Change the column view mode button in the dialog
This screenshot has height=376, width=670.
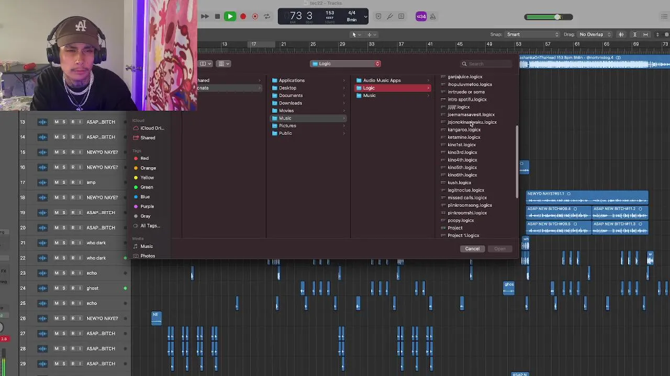tap(205, 64)
